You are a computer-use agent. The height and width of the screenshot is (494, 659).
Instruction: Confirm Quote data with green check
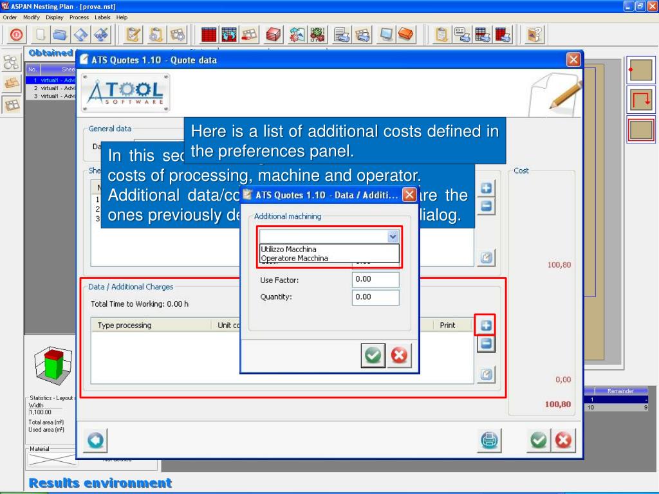(539, 440)
